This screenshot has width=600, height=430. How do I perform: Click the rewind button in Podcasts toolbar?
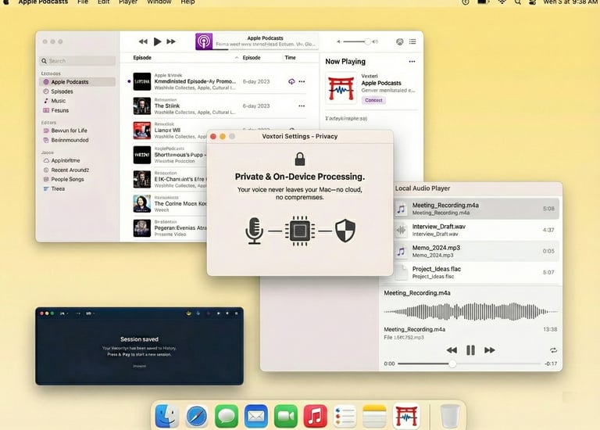[143, 41]
